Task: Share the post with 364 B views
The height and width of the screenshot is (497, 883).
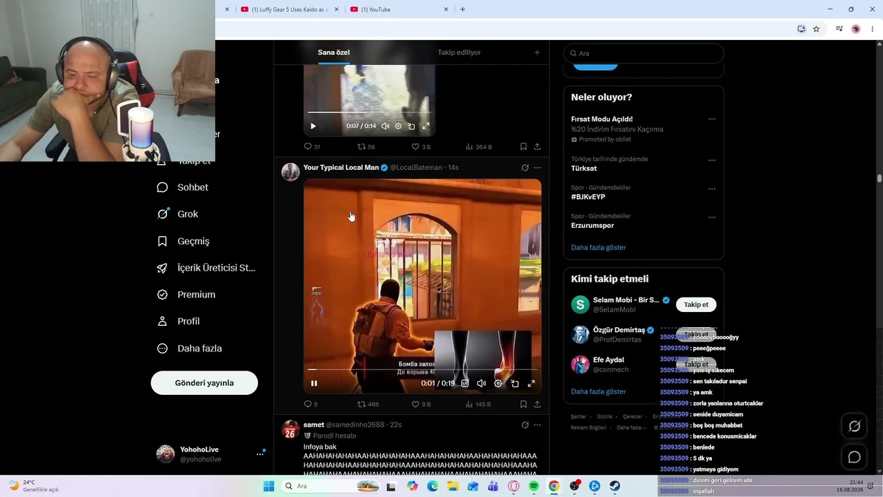Action: (537, 146)
